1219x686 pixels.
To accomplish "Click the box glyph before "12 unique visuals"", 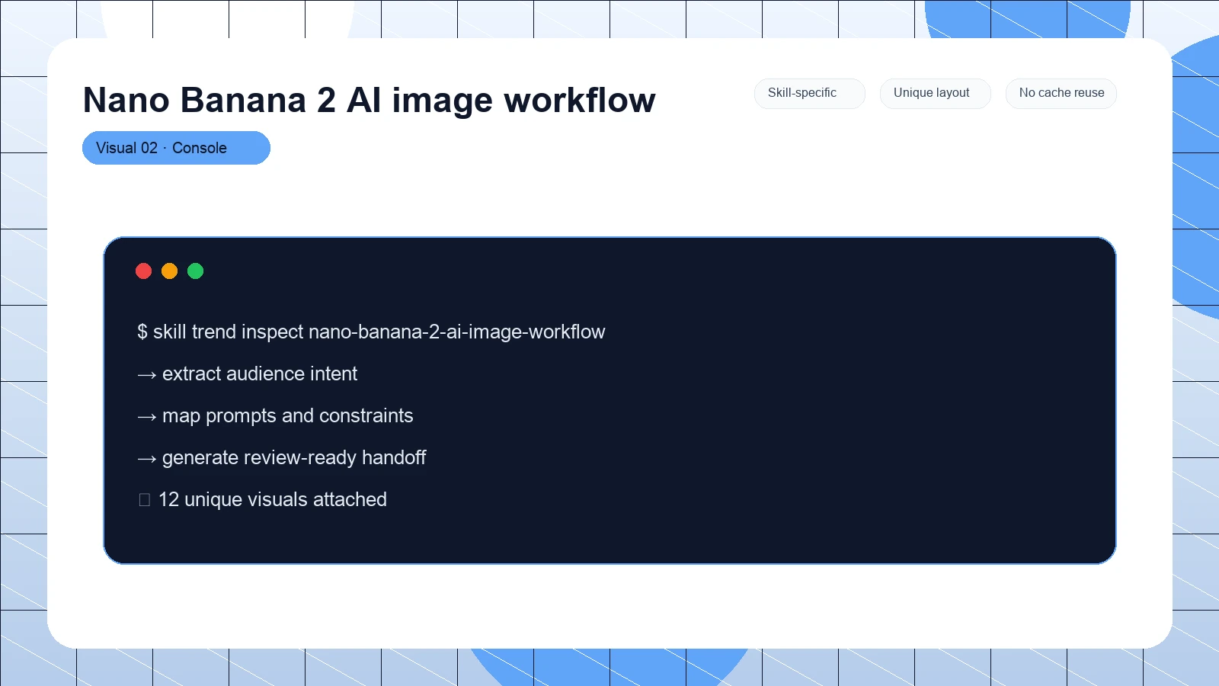I will 144,500.
